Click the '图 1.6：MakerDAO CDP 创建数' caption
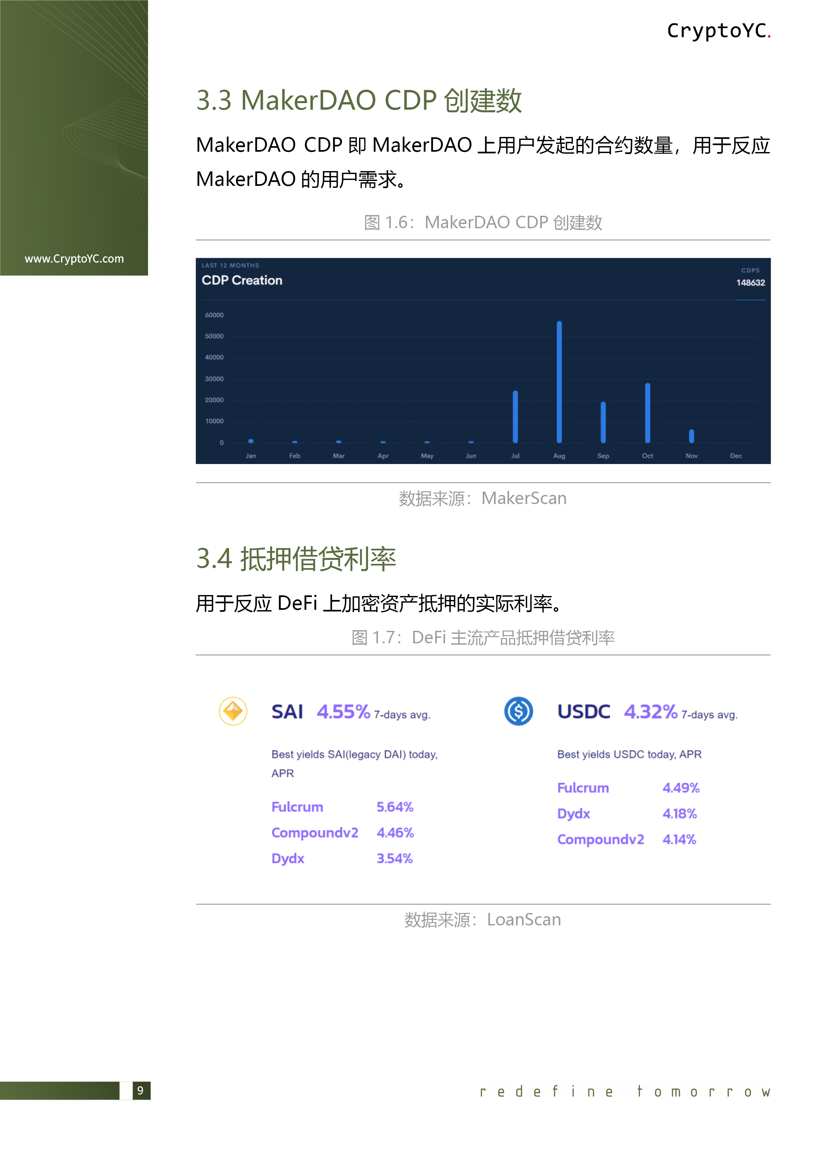Screen dimensions: 814x1152 [x=483, y=222]
